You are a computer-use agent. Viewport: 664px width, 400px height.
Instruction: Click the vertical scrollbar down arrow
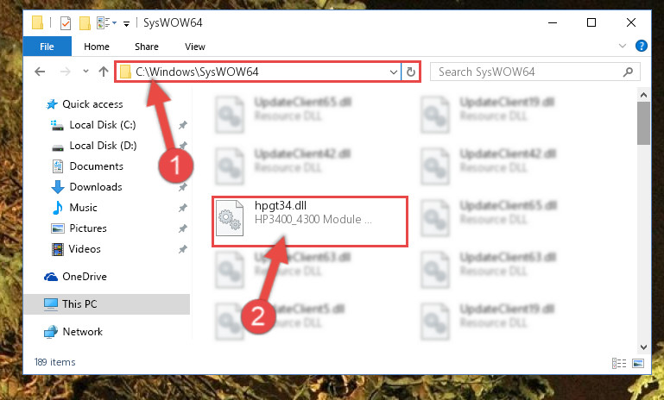point(643,347)
